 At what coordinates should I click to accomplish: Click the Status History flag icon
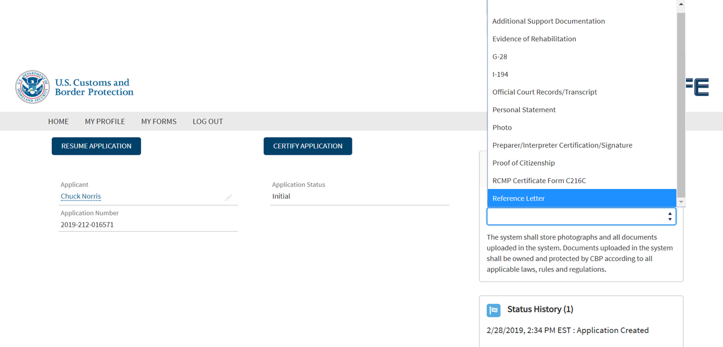(494, 310)
